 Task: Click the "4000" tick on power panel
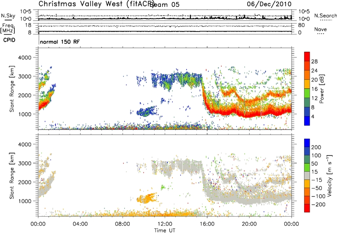24,58
